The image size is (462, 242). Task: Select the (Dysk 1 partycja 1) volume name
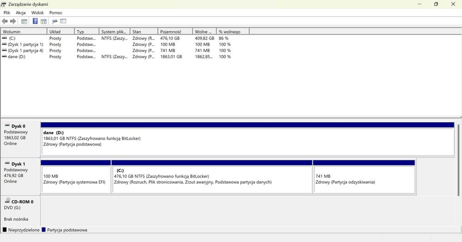tap(25, 44)
